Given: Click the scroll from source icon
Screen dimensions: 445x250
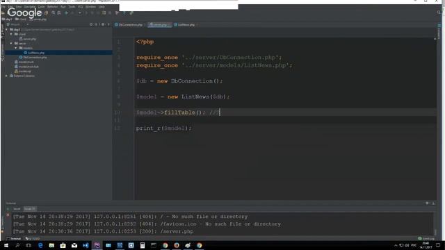Looking at the screenshot, I should (91, 25).
